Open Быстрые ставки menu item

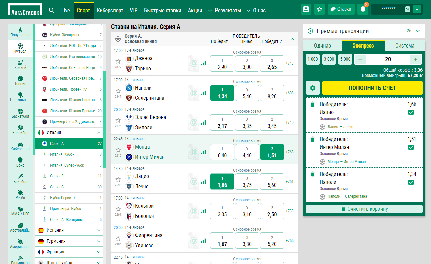(x=163, y=11)
